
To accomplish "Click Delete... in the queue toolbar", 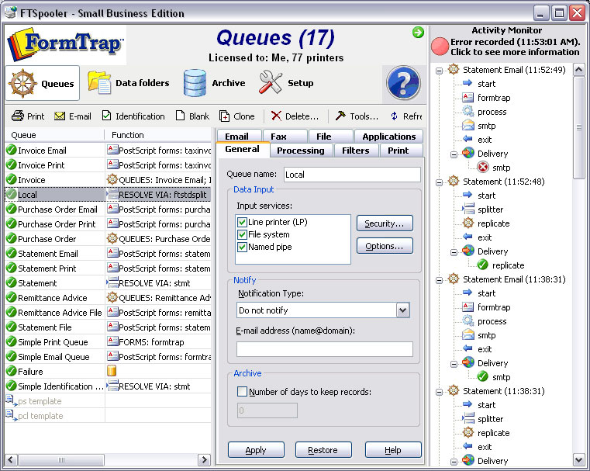I will (295, 116).
